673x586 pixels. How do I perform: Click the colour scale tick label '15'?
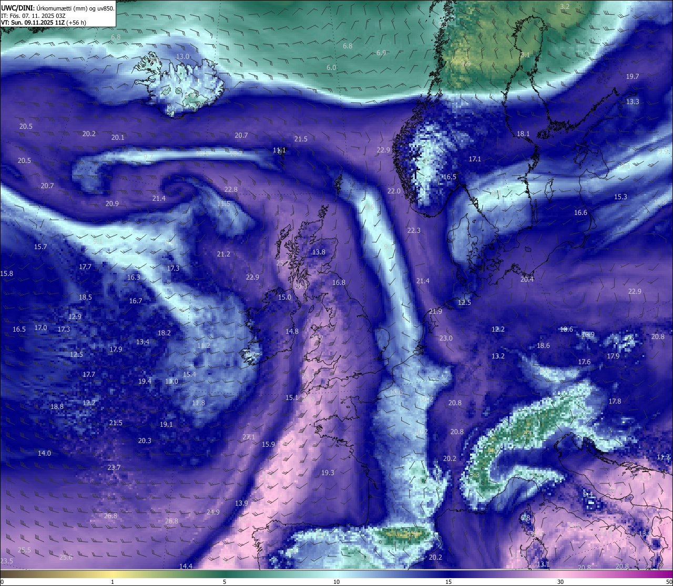[x=448, y=582]
